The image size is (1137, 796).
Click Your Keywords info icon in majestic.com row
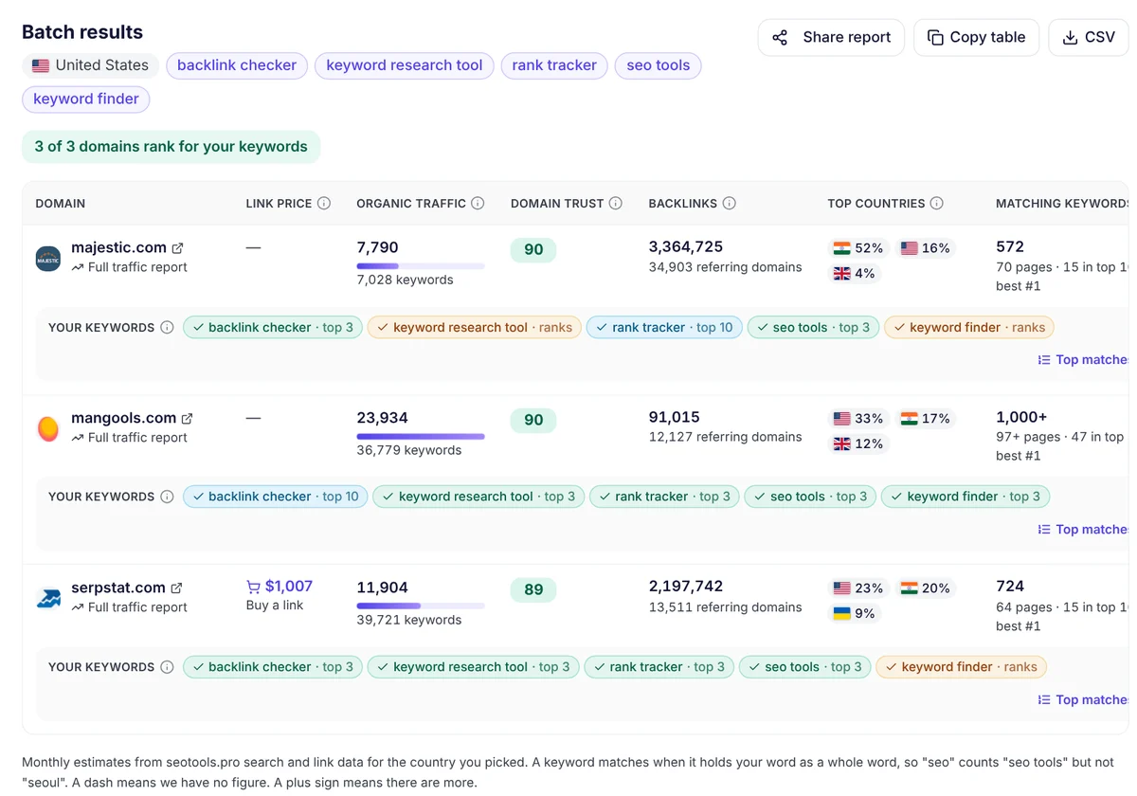167,328
